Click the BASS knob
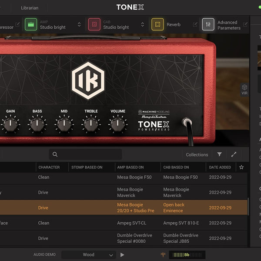Viewport: 261px width, 261px height. click(37, 124)
